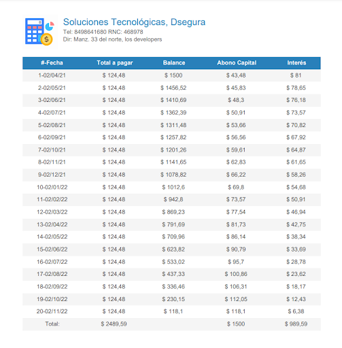The image size is (342, 348).
Task: Select the balance cell '$ 709,96'
Action: pos(173,237)
